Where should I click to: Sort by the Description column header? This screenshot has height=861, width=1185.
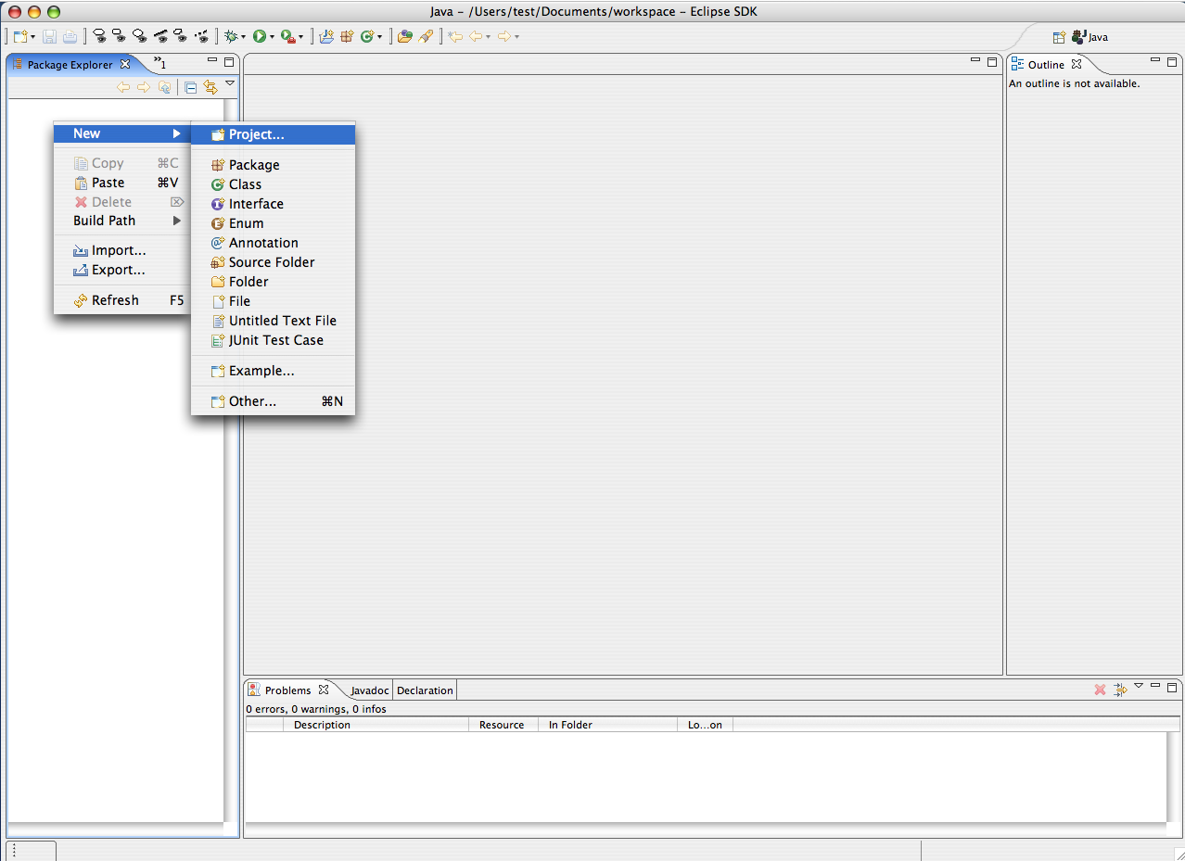(376, 725)
